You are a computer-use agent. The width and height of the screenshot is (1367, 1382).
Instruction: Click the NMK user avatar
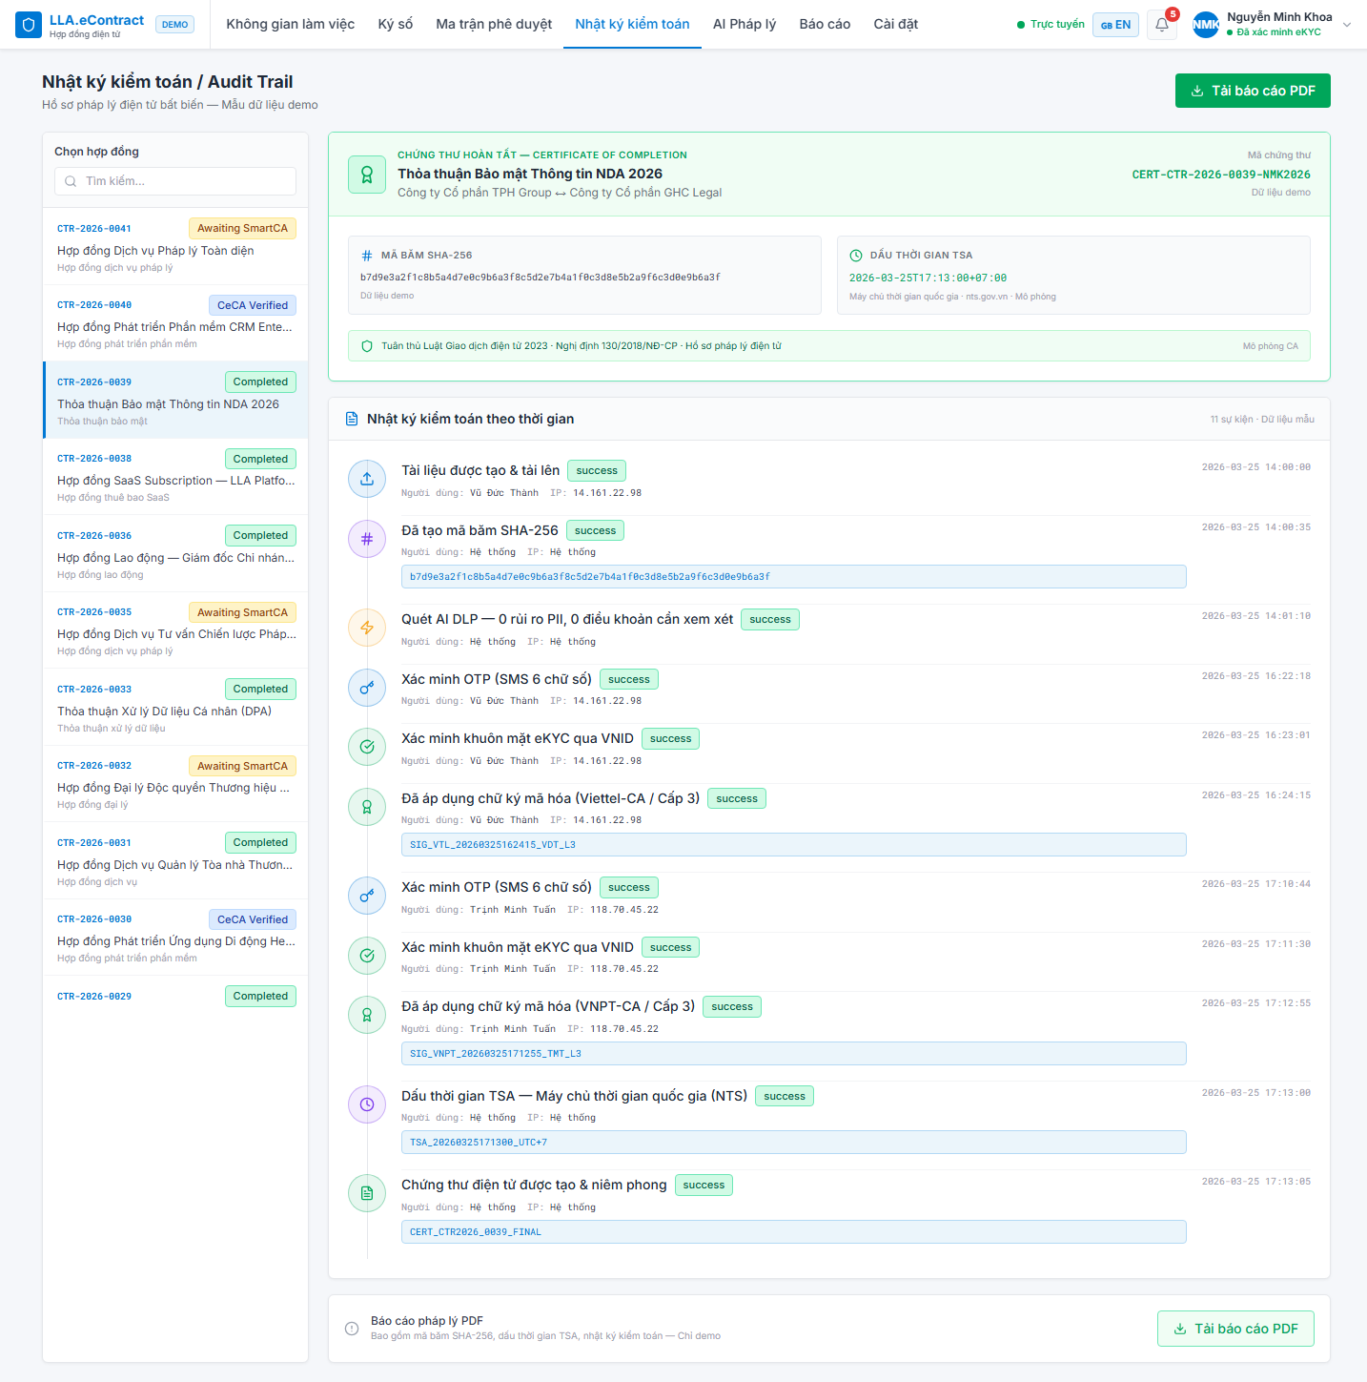coord(1206,25)
